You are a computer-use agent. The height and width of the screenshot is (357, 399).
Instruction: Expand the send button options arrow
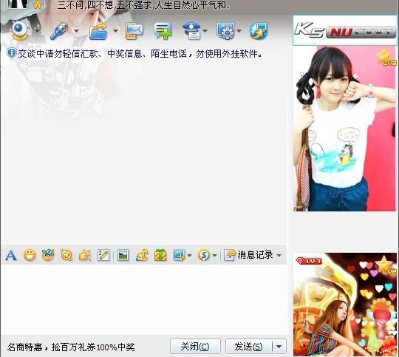[279, 347]
